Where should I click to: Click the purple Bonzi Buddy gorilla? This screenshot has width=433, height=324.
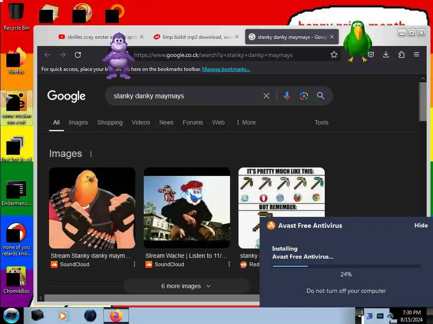pos(118,57)
